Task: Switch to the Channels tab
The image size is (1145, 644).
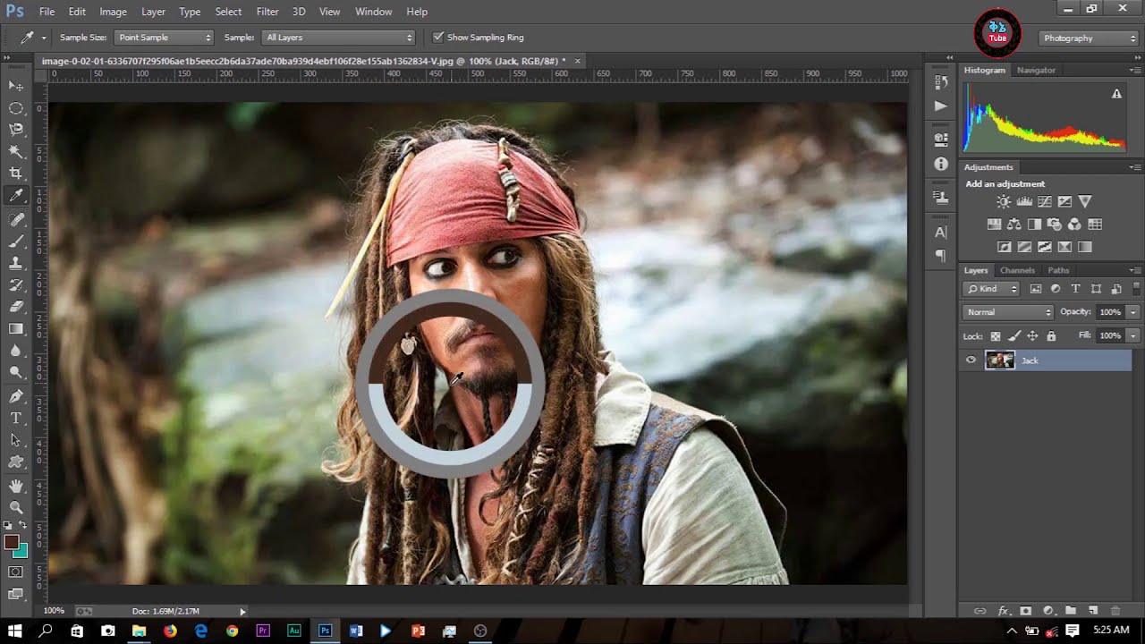Action: pyautogui.click(x=1017, y=270)
